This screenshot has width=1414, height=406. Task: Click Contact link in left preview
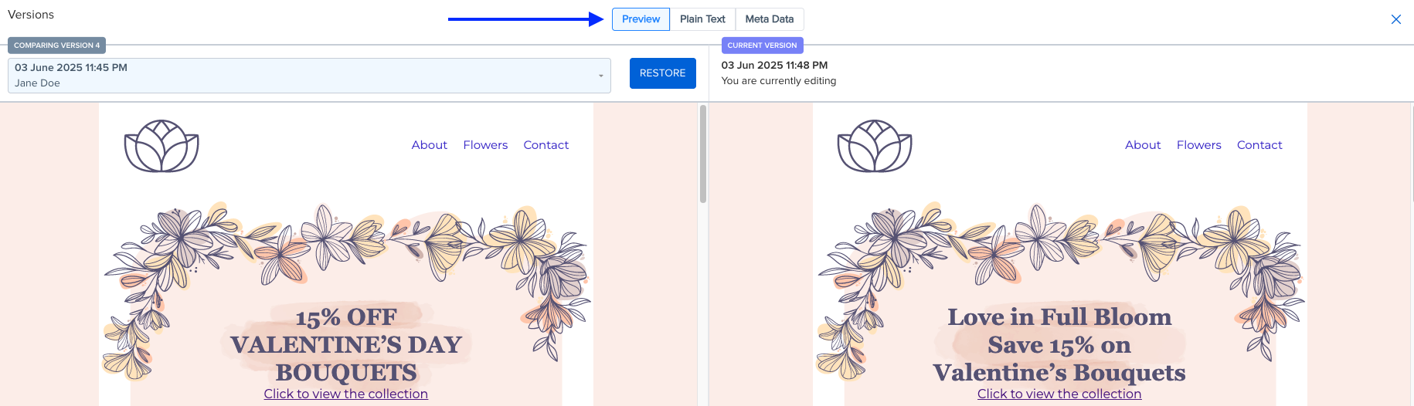click(546, 145)
